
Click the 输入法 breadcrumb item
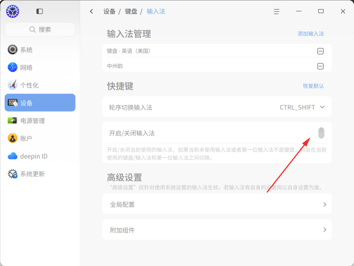156,12
